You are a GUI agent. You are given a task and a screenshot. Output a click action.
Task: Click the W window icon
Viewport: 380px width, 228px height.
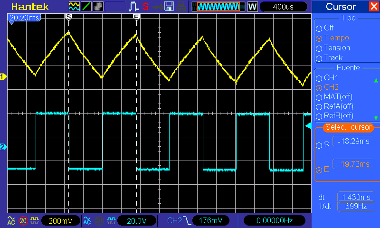click(252, 7)
